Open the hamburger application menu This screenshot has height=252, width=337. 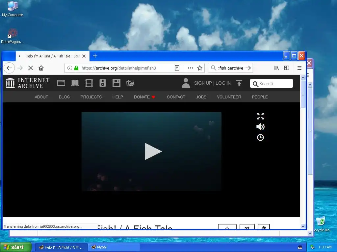coord(299,68)
